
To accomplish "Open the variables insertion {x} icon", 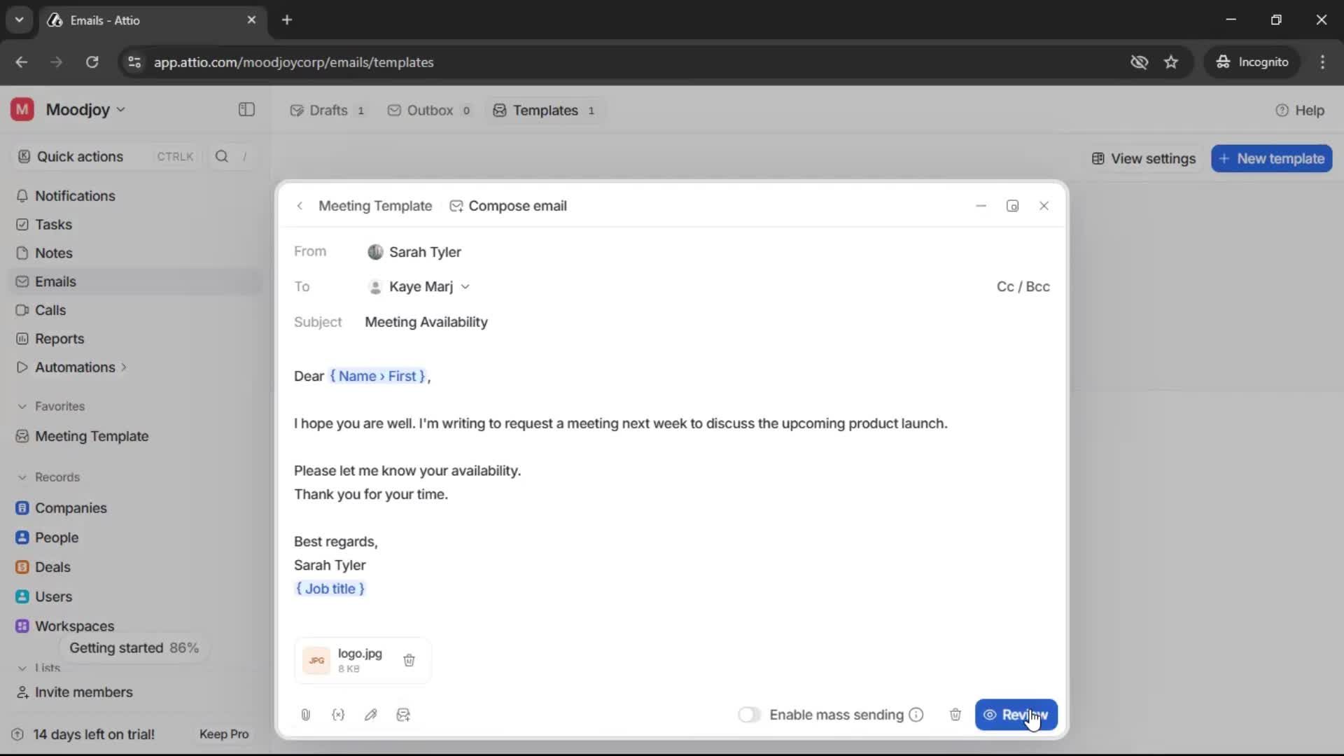I will click(x=338, y=715).
